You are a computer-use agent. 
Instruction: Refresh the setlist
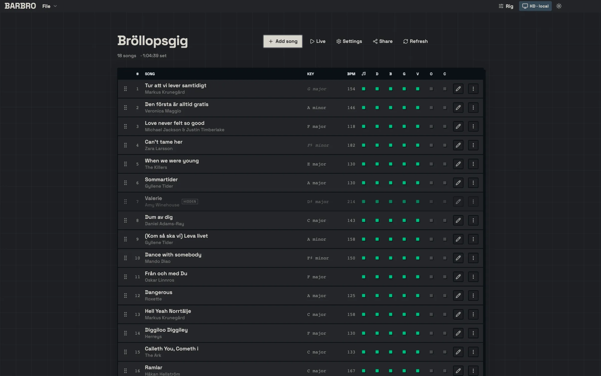(415, 41)
